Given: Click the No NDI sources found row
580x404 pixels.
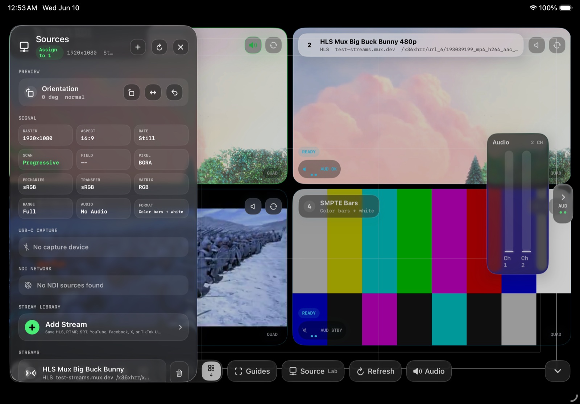Looking at the screenshot, I should point(103,285).
